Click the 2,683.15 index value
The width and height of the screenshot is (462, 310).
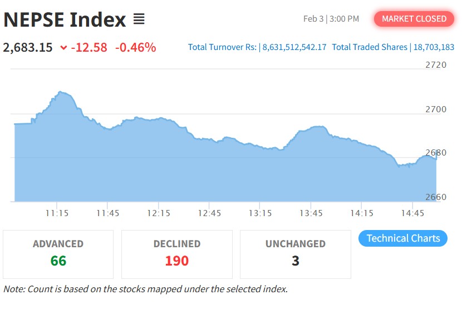click(28, 48)
